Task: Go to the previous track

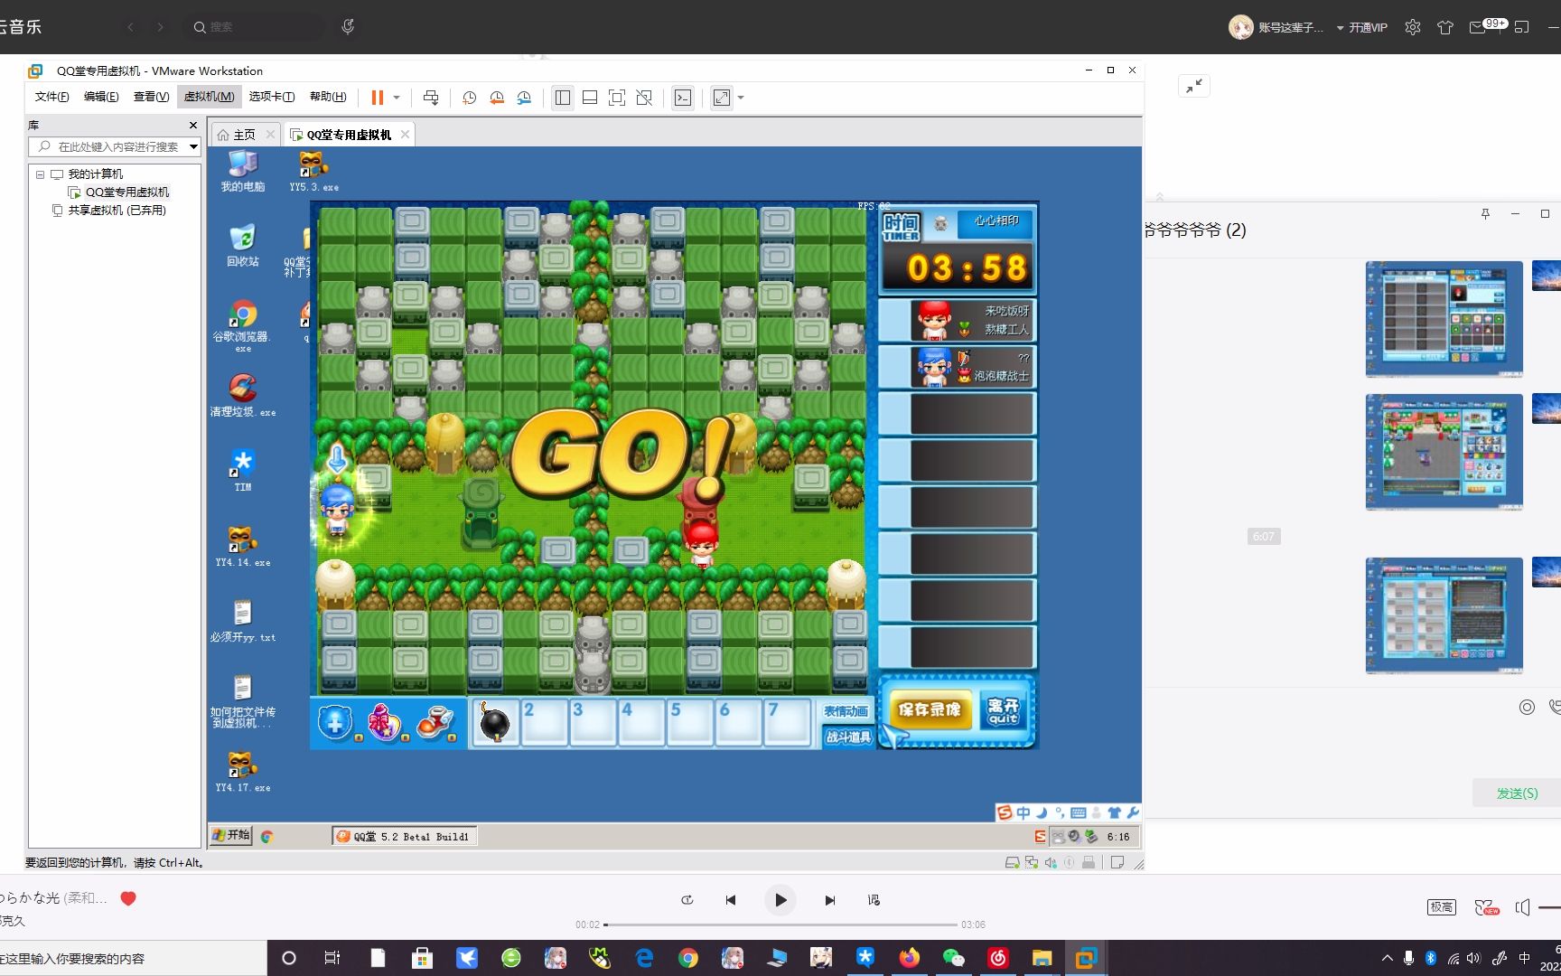Action: (731, 900)
